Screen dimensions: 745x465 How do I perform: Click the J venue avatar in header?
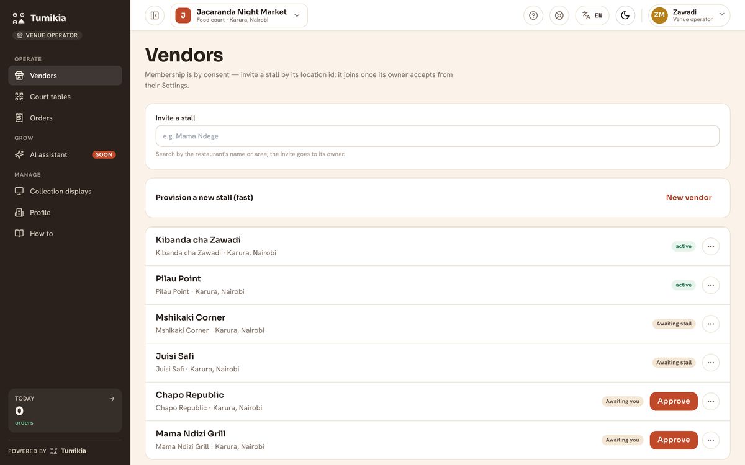(183, 15)
